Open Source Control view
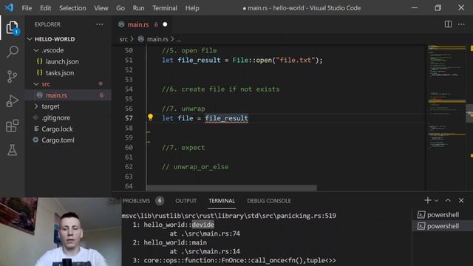 [12, 76]
